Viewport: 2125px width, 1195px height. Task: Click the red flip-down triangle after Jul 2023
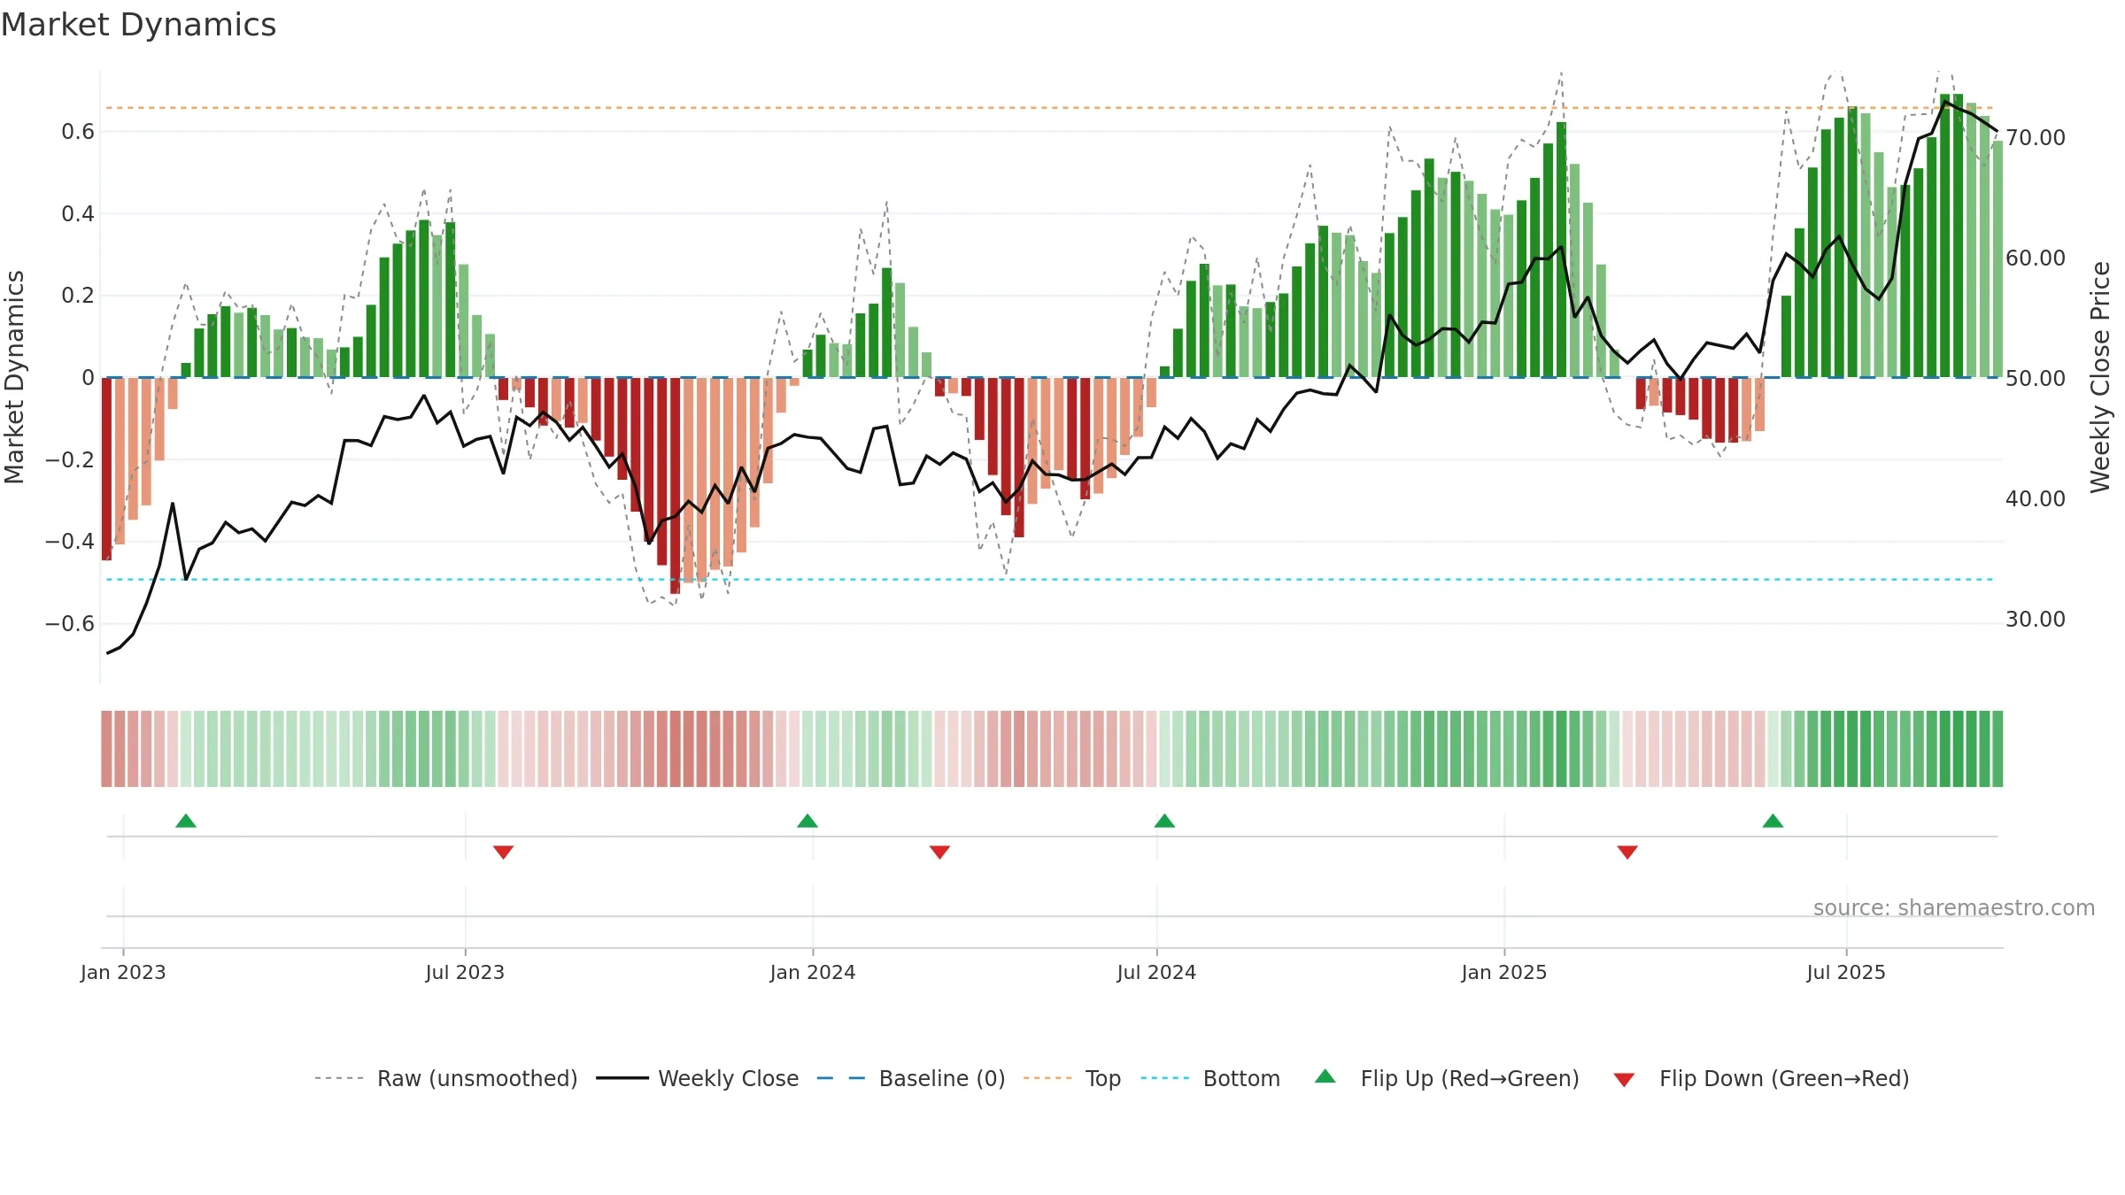(x=503, y=852)
